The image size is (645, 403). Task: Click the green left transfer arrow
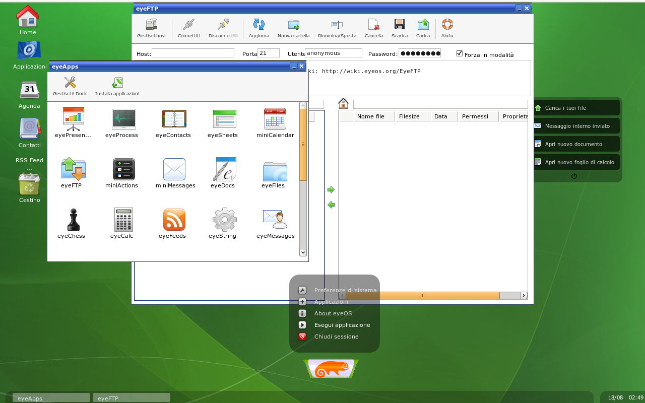(331, 205)
